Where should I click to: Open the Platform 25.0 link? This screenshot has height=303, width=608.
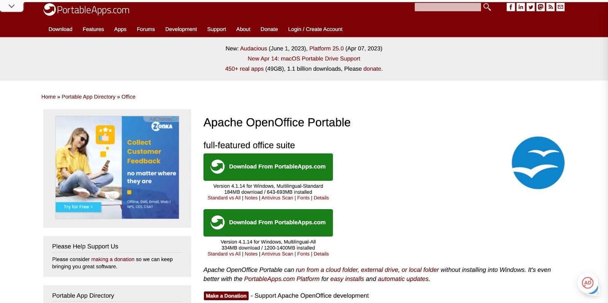(326, 49)
